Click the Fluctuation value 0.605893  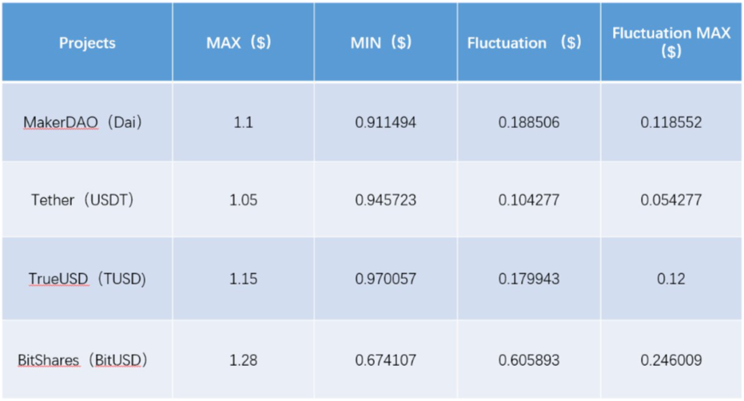pos(529,360)
